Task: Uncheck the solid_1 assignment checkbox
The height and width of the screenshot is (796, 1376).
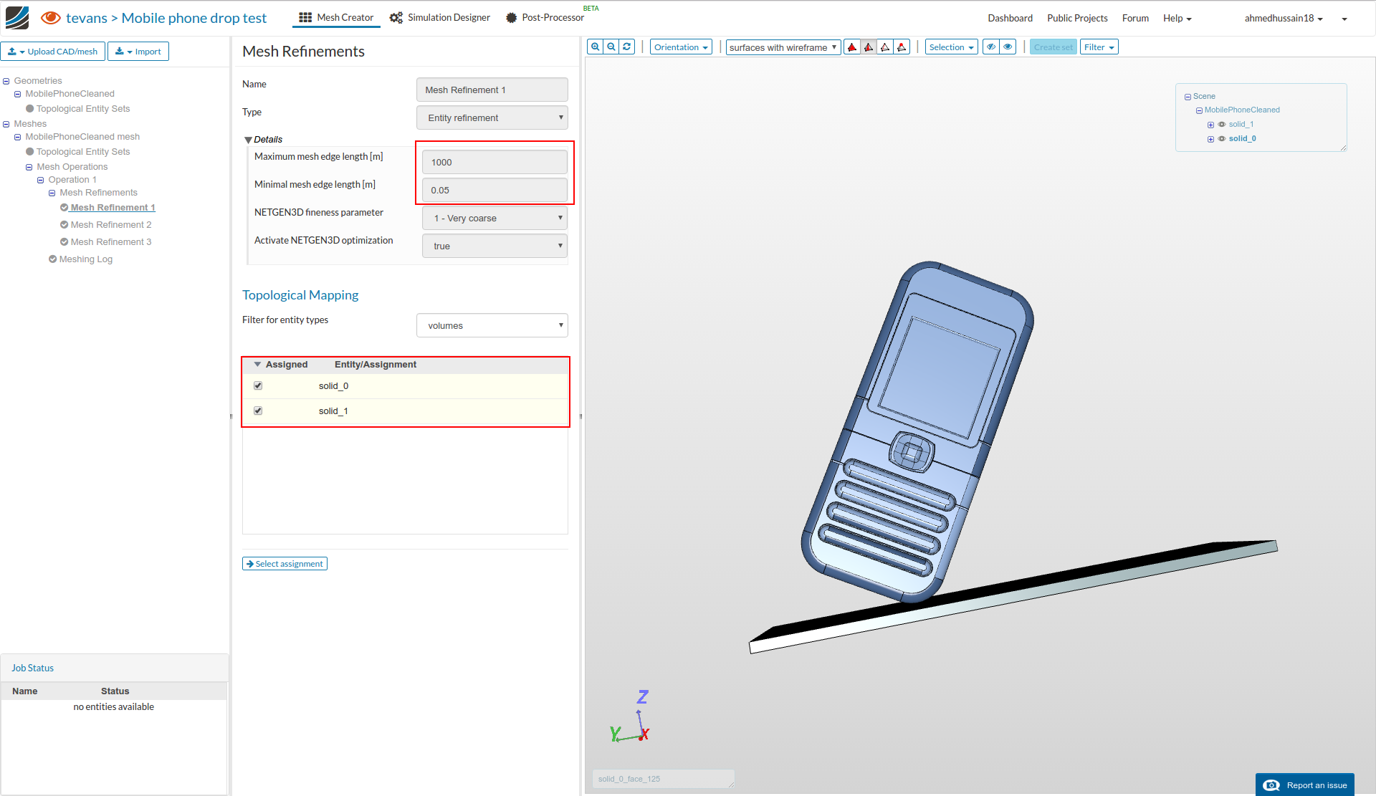Action: tap(258, 411)
